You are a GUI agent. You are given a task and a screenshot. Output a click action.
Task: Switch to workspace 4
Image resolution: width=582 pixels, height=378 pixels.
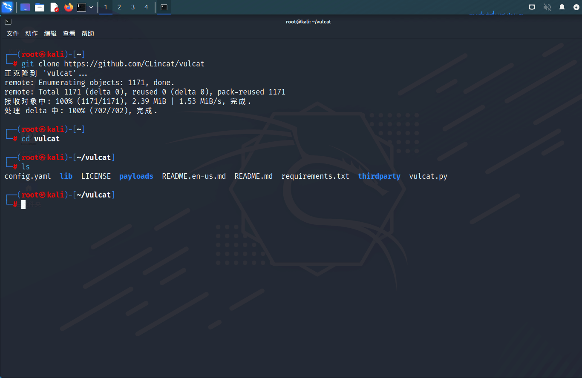pyautogui.click(x=146, y=7)
